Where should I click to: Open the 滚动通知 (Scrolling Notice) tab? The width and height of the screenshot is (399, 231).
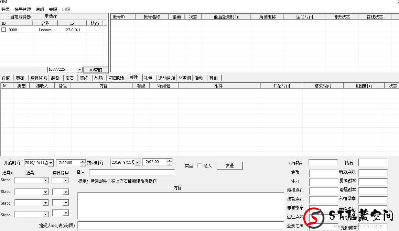click(x=166, y=78)
